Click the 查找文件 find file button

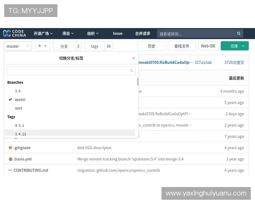181,46
